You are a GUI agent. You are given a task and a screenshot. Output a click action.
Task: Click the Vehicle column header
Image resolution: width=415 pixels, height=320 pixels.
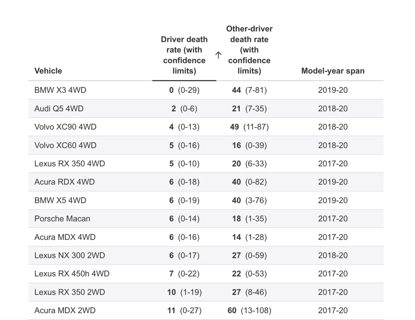click(48, 71)
